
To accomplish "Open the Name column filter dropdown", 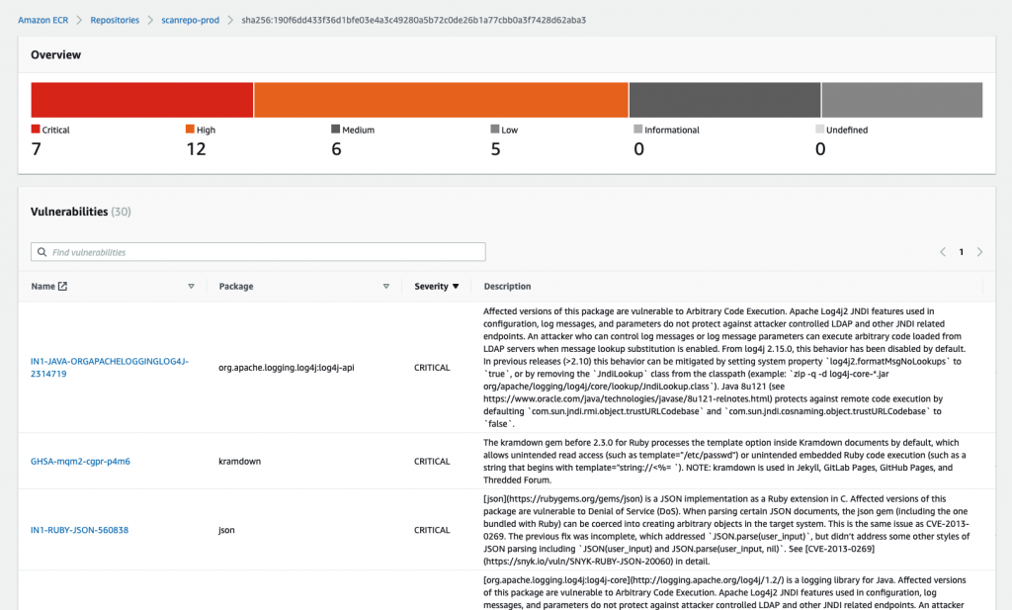I will point(192,286).
